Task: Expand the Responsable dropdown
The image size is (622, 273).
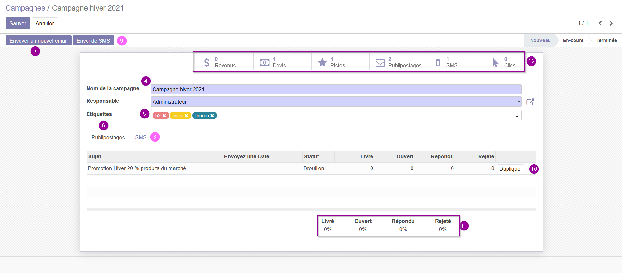Action: click(519, 102)
